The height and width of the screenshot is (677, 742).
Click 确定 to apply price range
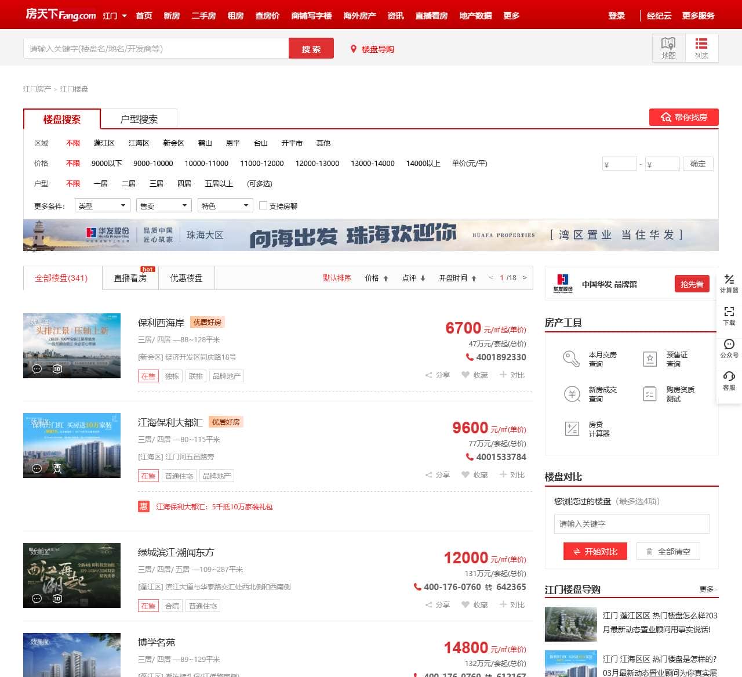click(698, 164)
